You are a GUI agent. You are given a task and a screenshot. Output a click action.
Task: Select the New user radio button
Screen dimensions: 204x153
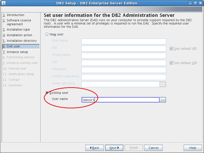point(47,34)
